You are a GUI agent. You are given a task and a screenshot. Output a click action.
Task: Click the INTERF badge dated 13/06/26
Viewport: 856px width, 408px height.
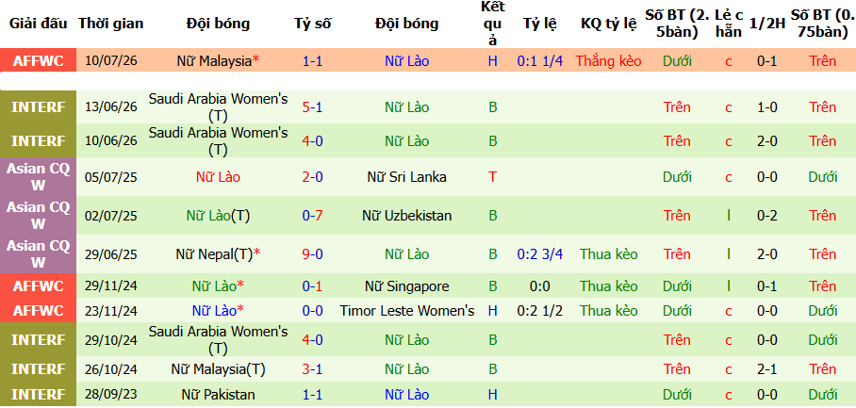[x=39, y=107]
